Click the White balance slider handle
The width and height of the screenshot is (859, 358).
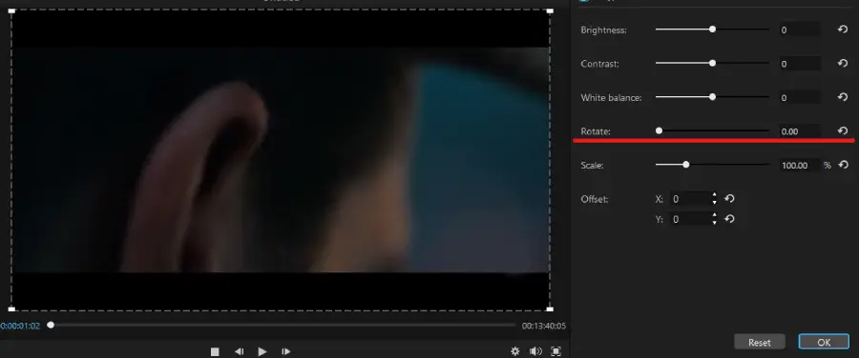point(712,97)
